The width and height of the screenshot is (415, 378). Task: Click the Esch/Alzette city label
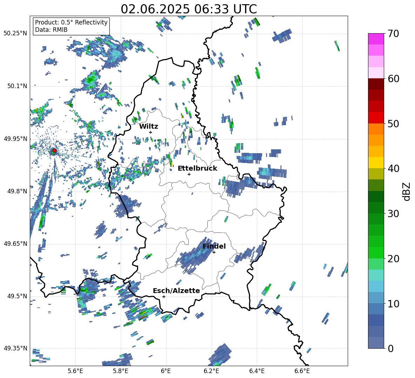[176, 291]
